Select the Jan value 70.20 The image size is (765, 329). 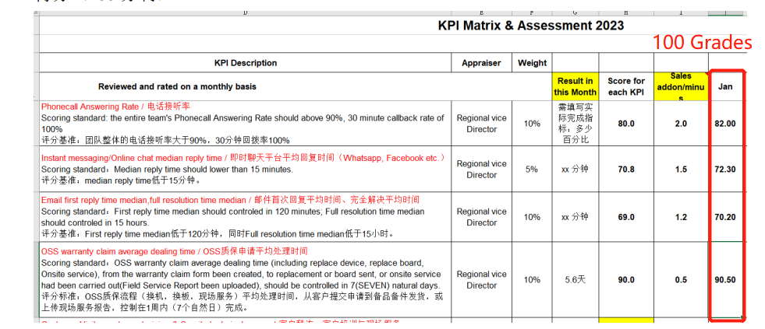[725, 216]
